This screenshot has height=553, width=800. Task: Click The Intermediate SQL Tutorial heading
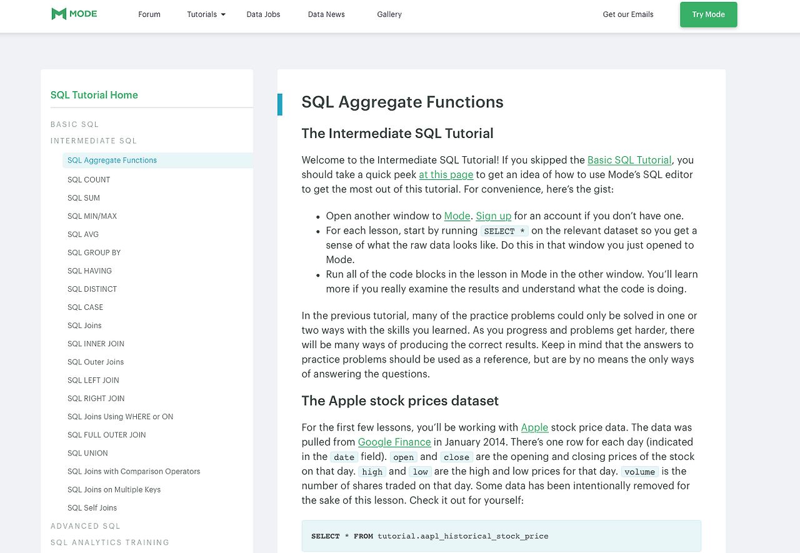tap(397, 133)
